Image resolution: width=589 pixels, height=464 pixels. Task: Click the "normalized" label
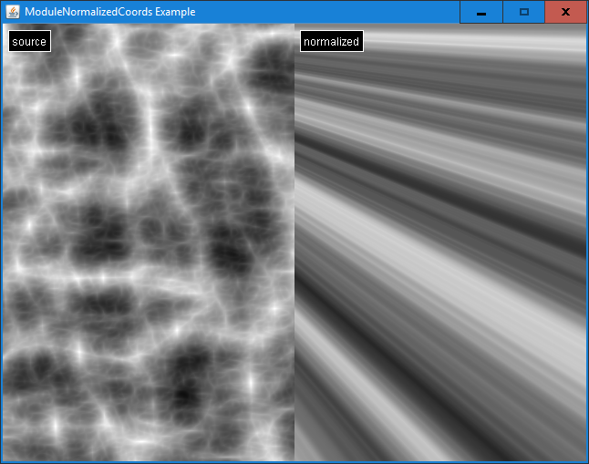pos(331,41)
